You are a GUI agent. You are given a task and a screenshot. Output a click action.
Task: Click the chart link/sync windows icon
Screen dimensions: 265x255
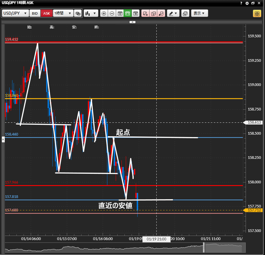(78, 13)
